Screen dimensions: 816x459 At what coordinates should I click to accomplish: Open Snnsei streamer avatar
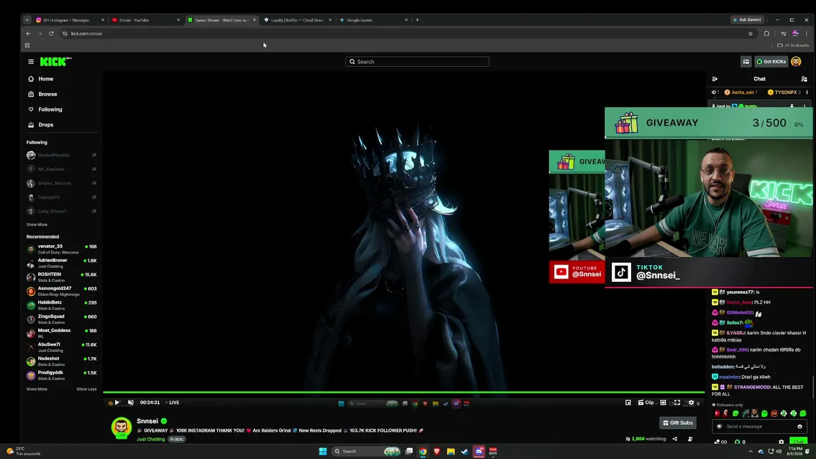click(x=122, y=428)
